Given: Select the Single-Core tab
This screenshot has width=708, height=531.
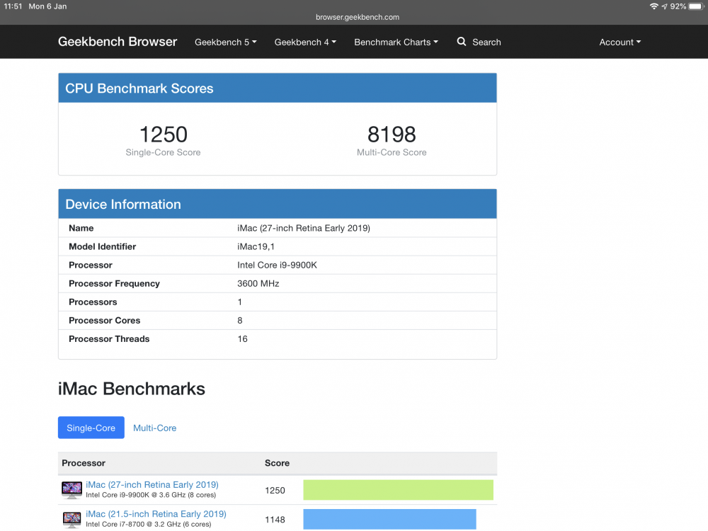Looking at the screenshot, I should tap(91, 428).
